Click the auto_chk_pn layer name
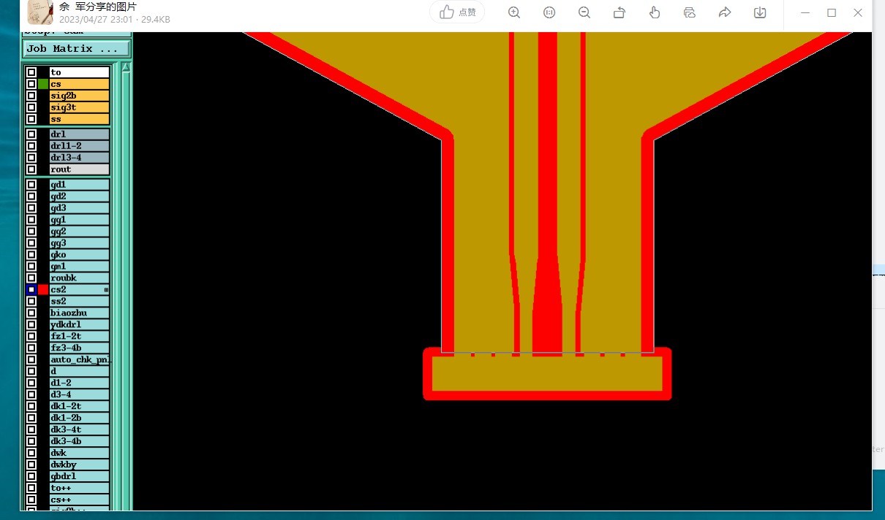The image size is (885, 520). [80, 360]
